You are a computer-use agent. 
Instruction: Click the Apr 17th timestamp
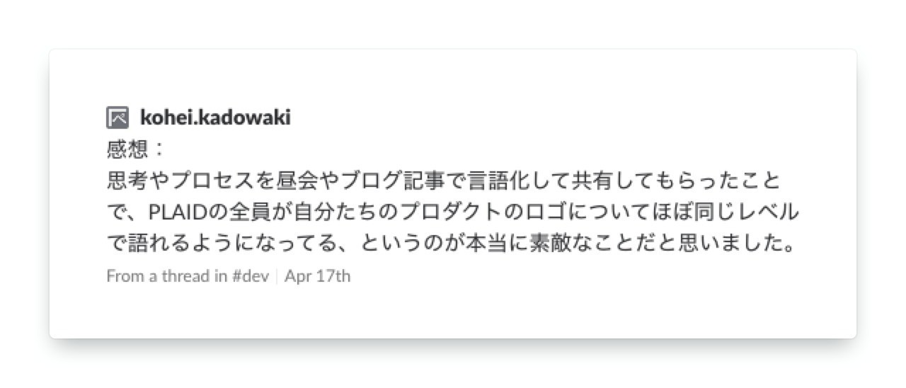click(x=317, y=276)
